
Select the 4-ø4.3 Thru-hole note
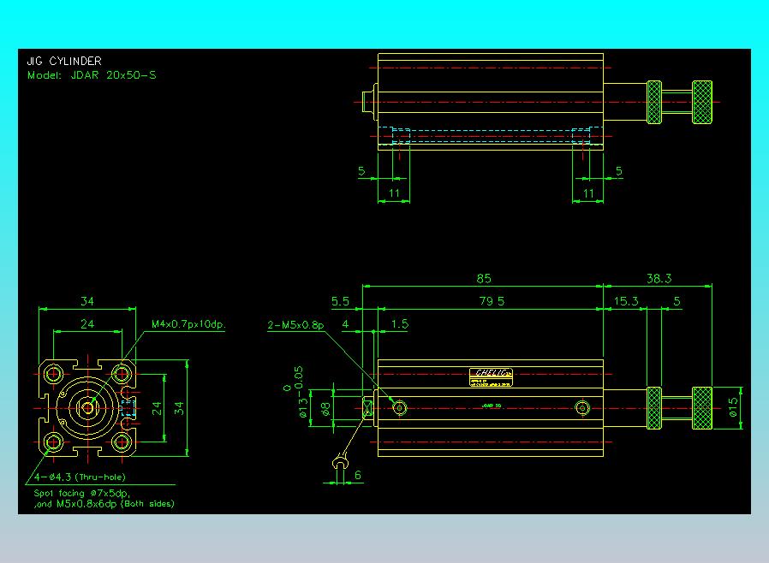pos(80,477)
